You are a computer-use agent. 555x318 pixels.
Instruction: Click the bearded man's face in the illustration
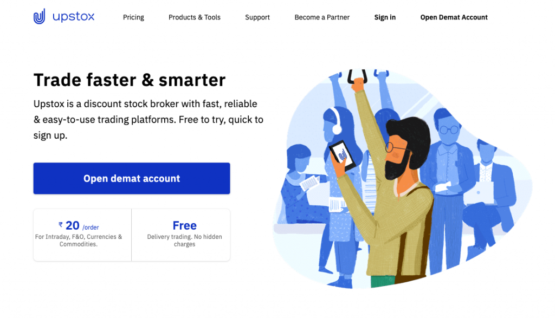click(x=398, y=155)
